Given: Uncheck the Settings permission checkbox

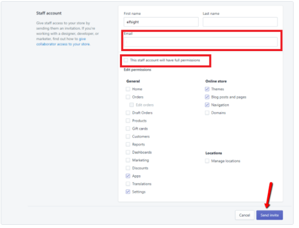Looking at the screenshot, I should (x=128, y=192).
